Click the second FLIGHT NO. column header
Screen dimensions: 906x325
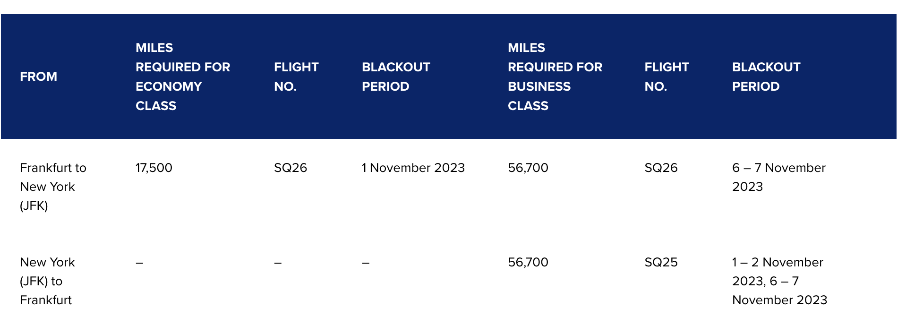click(667, 77)
